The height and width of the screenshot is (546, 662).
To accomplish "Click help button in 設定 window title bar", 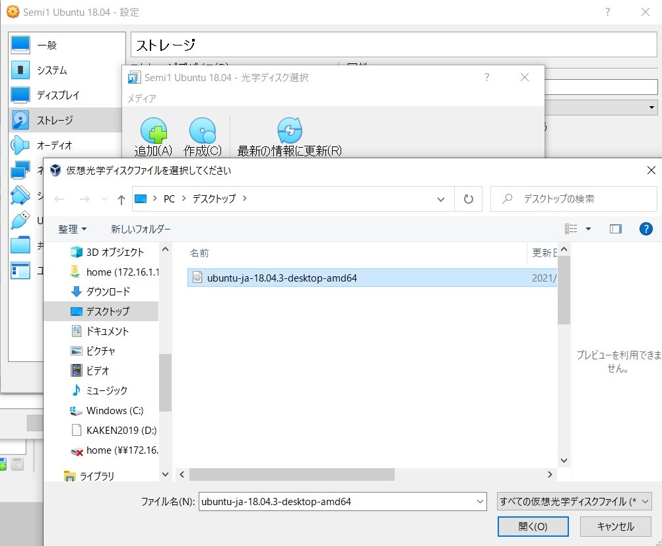I will coord(607,12).
